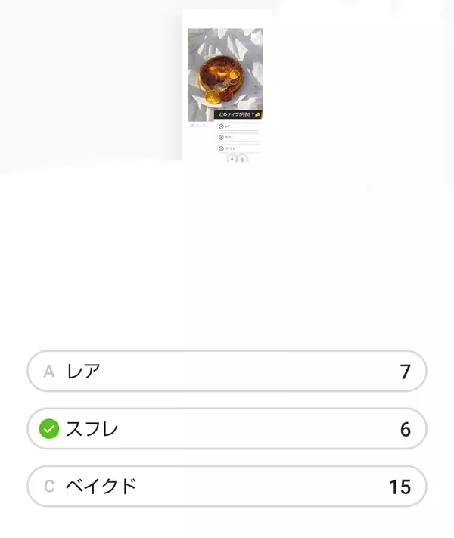
Task: Tap the circled A icon in the preview
Action: [221, 126]
